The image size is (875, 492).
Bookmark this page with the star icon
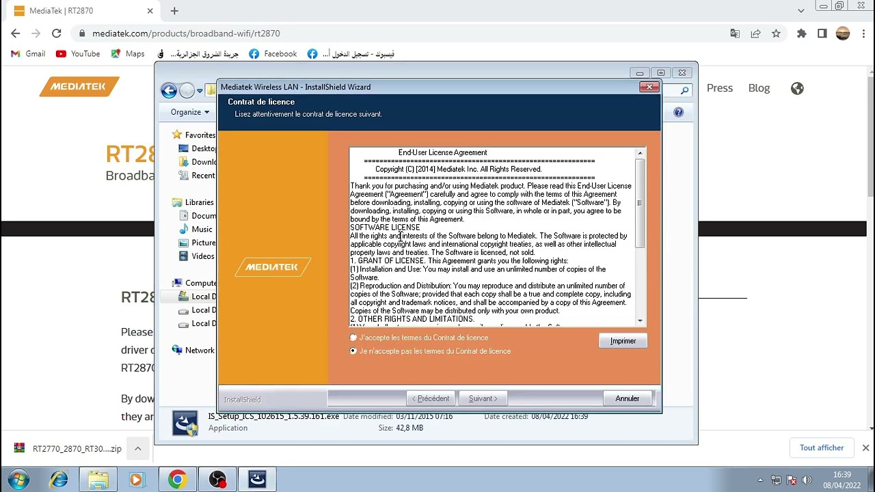pyautogui.click(x=776, y=33)
